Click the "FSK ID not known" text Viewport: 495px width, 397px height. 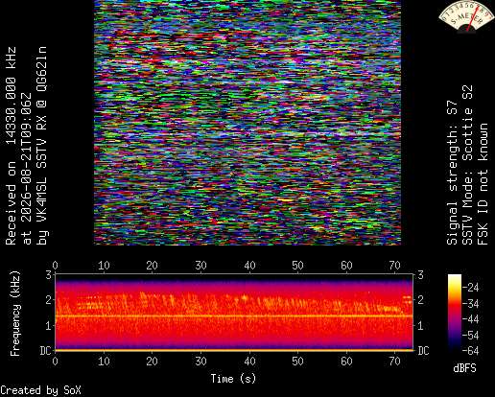pos(483,184)
